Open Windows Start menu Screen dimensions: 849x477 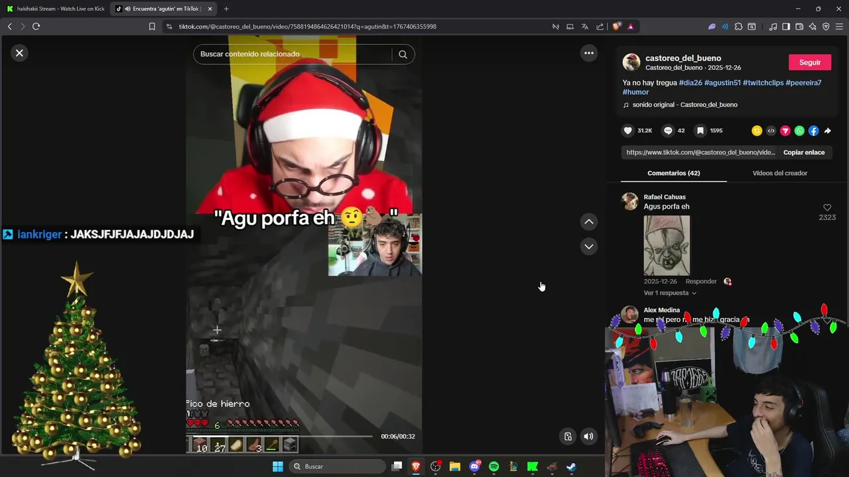278,466
